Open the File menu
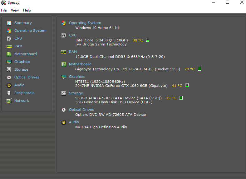This screenshot has width=246, height=179. point(4,10)
